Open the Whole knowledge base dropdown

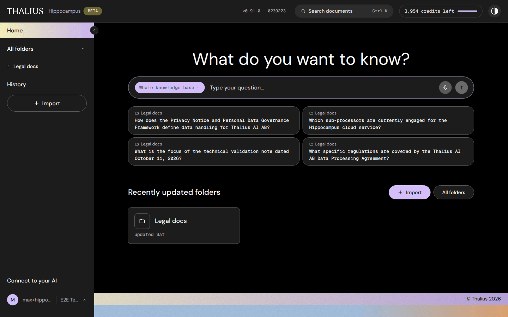[170, 88]
